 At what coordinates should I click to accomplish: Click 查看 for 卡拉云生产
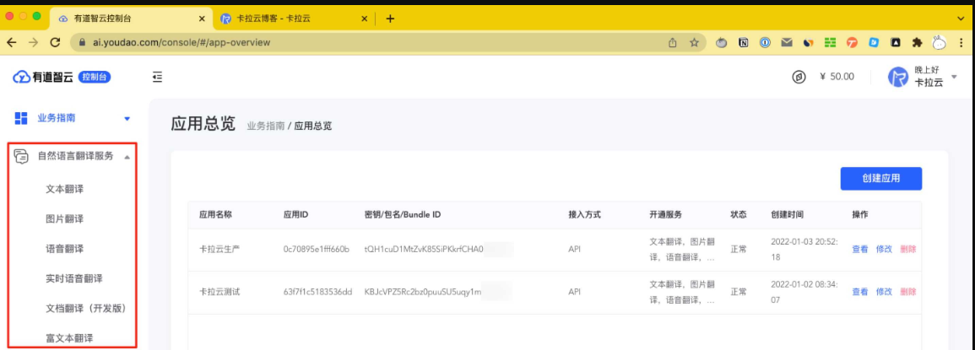tap(860, 249)
